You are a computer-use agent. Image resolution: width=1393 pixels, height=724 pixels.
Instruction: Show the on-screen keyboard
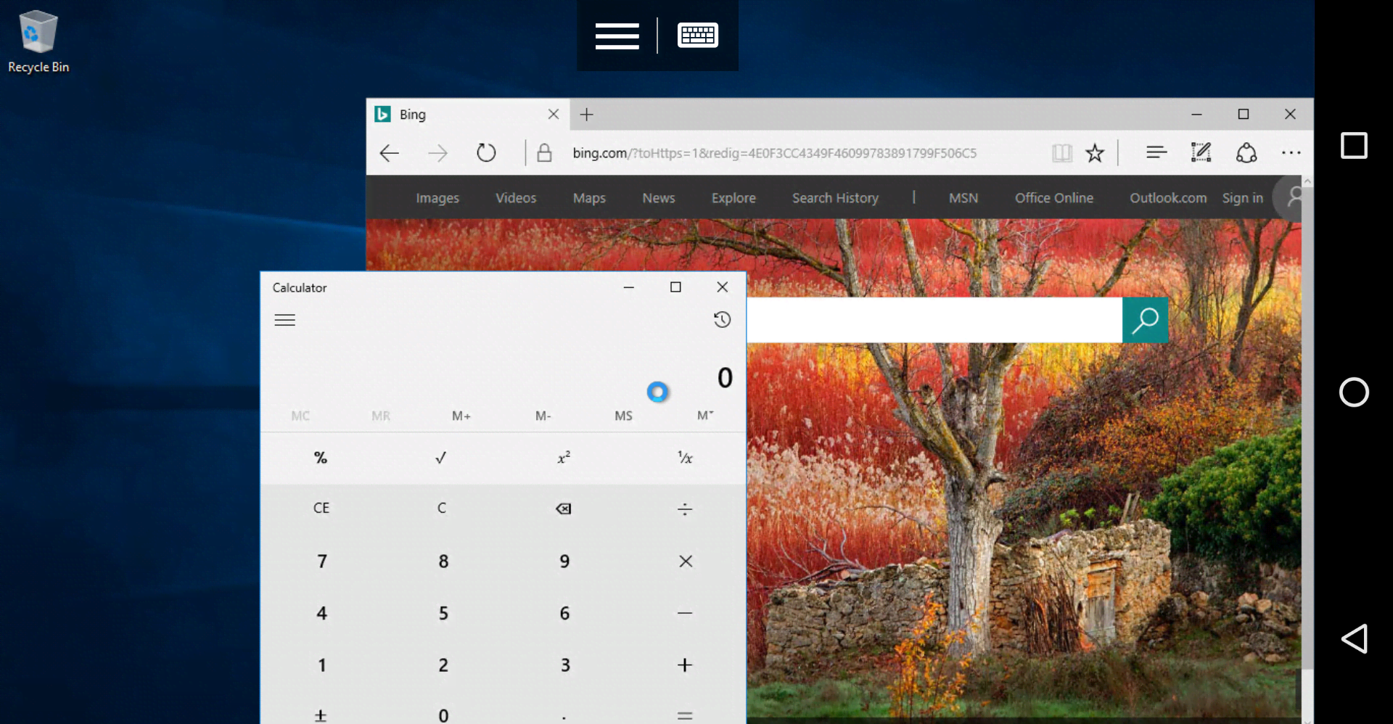click(x=698, y=35)
